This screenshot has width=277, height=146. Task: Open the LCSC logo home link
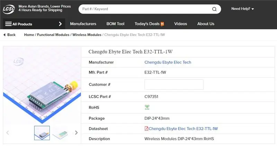pos(9,9)
